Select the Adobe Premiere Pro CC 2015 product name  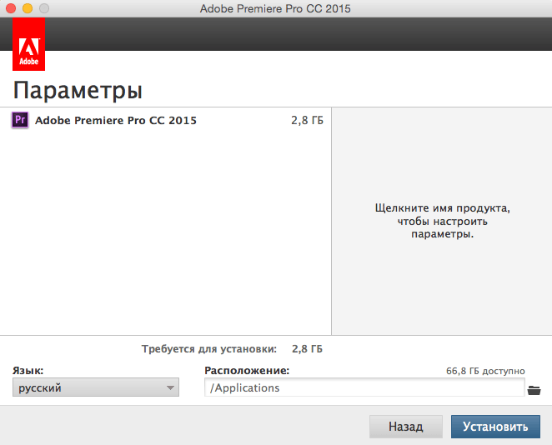[116, 120]
